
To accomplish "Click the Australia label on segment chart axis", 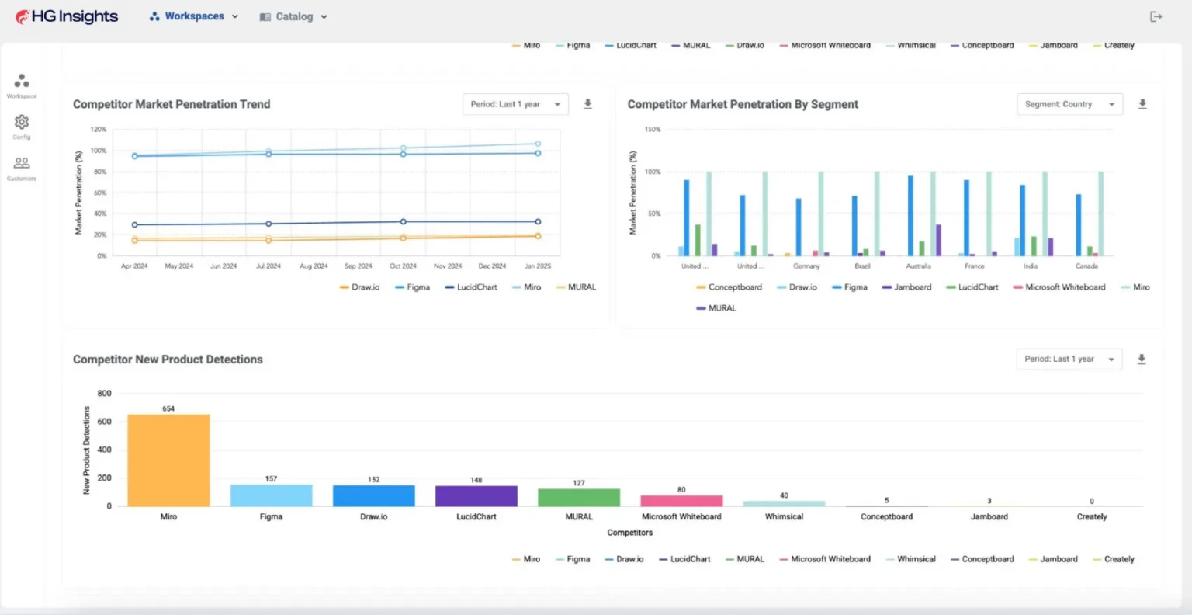I will tap(918, 266).
